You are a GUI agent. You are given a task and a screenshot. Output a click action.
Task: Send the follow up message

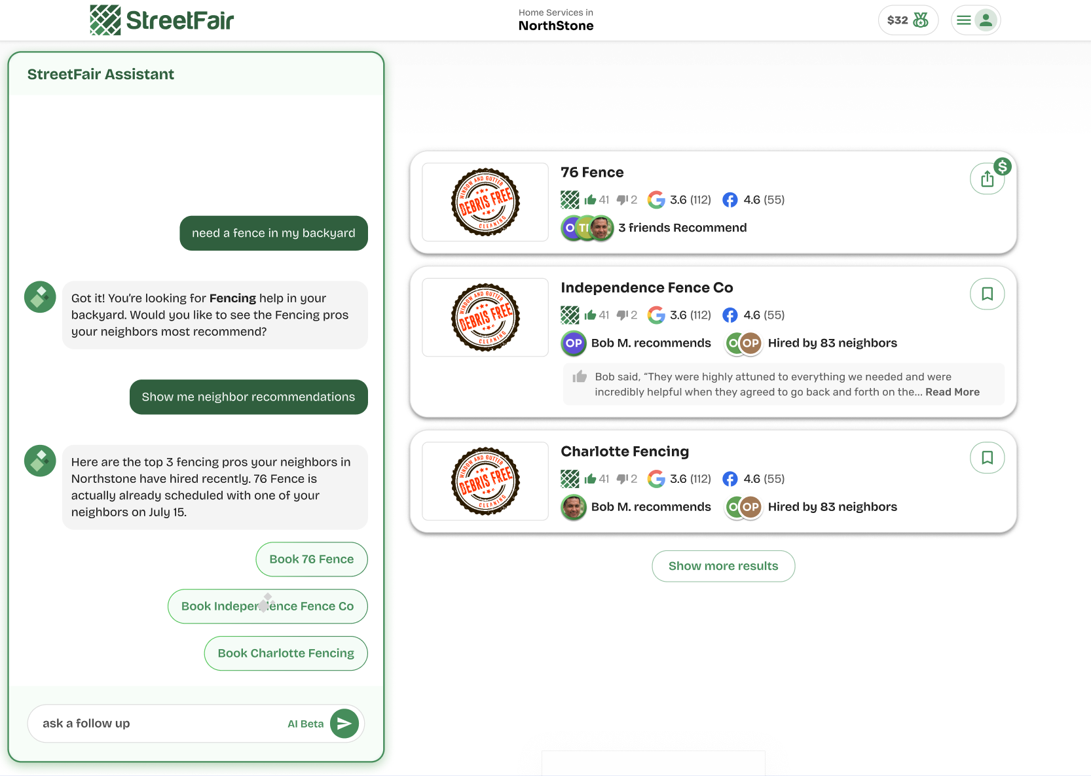click(344, 724)
